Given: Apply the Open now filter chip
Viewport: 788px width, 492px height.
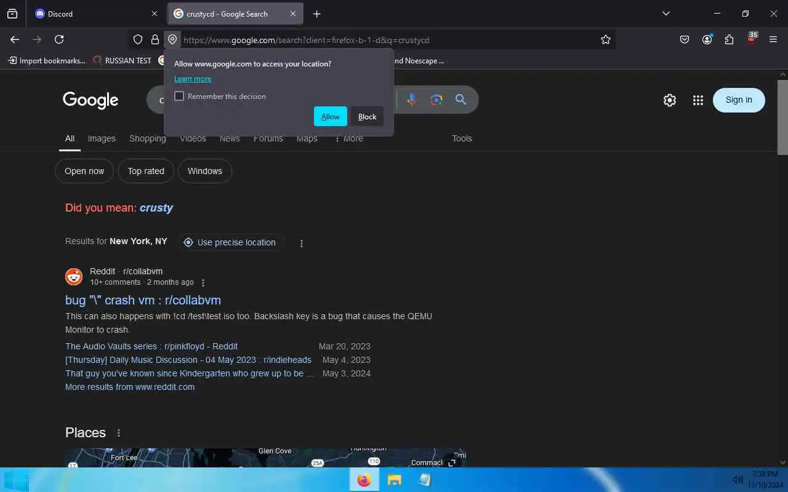Looking at the screenshot, I should pyautogui.click(x=84, y=171).
